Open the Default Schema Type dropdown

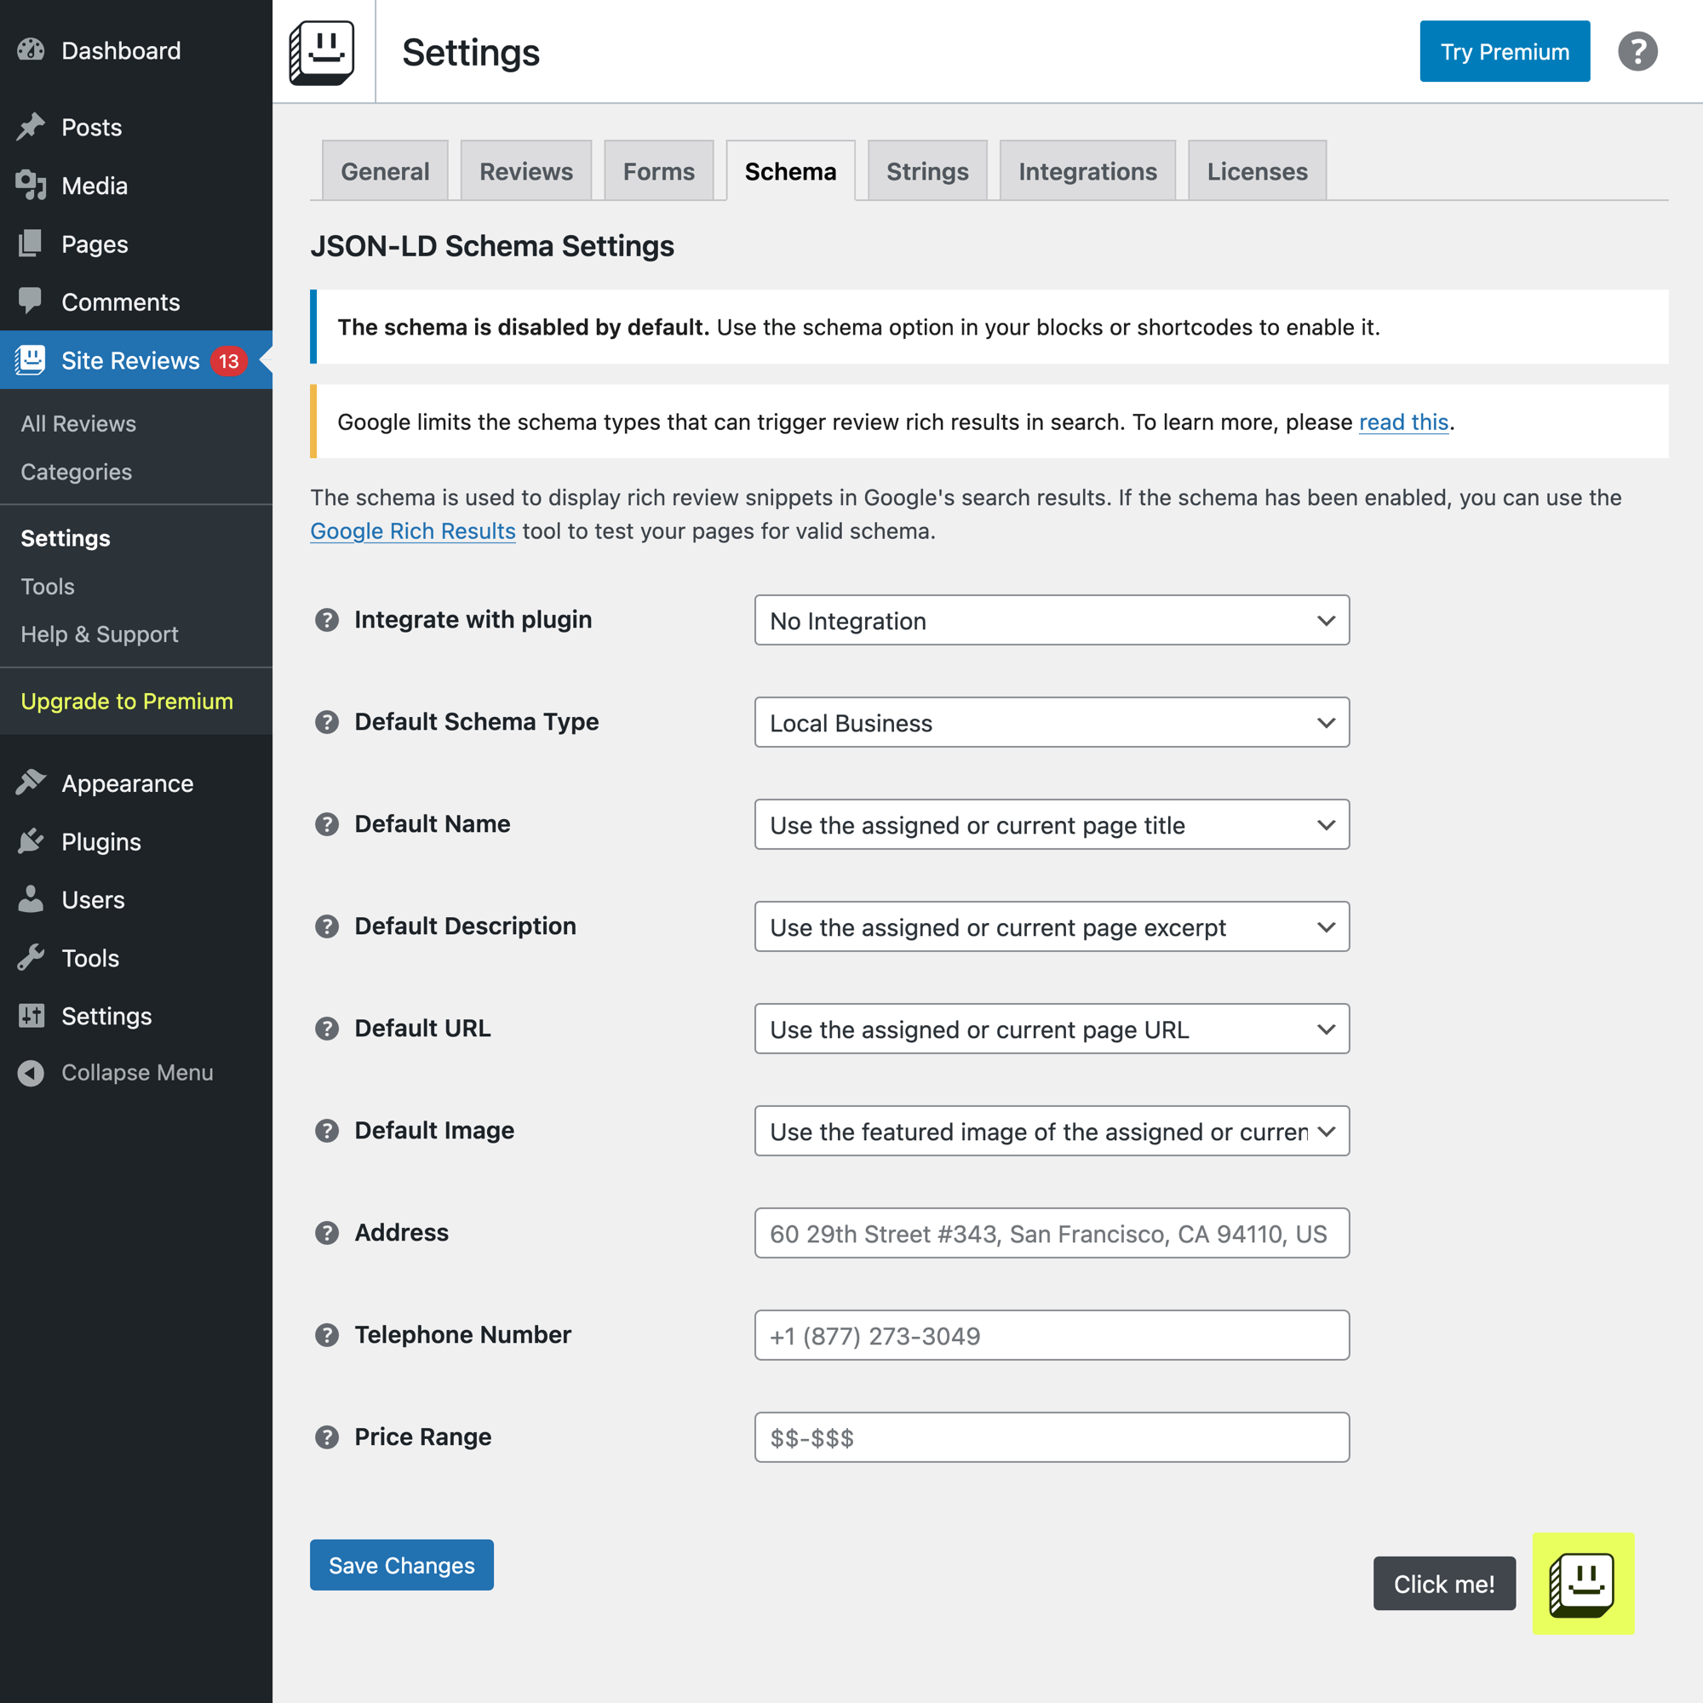(x=1052, y=723)
